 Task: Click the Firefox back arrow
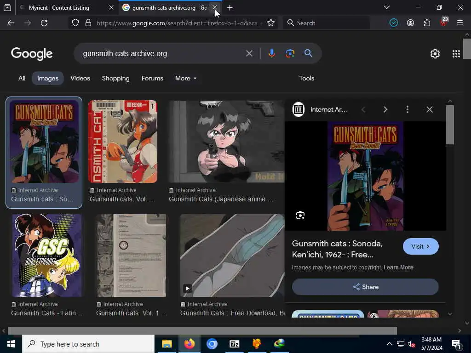(11, 23)
